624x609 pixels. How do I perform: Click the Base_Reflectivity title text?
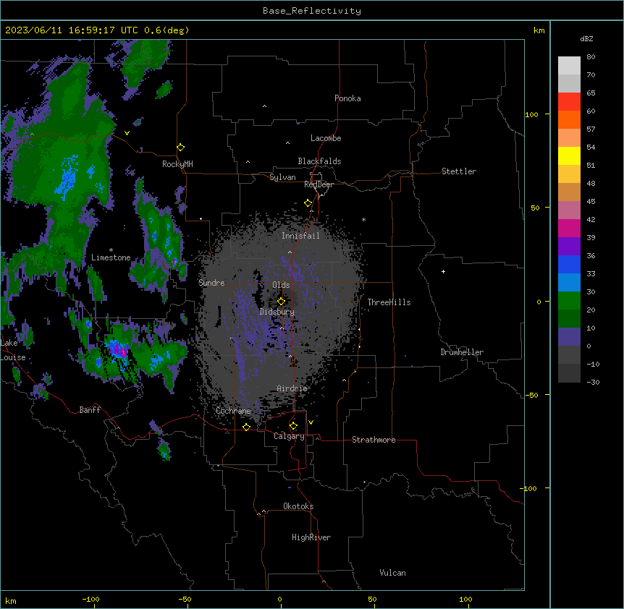[312, 11]
